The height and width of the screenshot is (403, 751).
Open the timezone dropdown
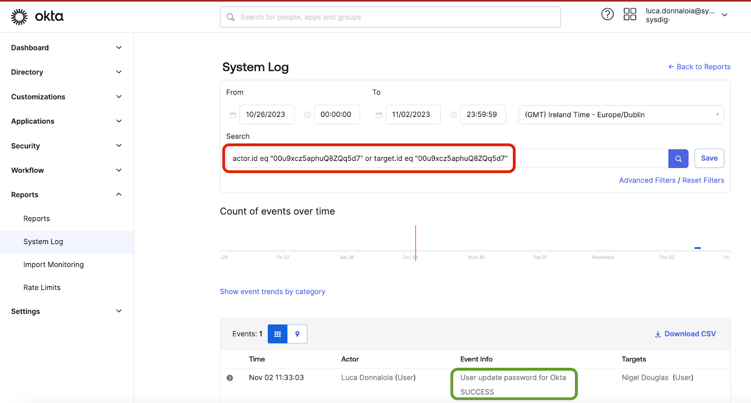621,115
